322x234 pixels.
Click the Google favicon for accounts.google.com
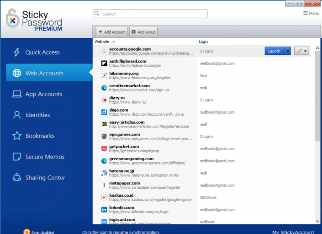click(104, 51)
